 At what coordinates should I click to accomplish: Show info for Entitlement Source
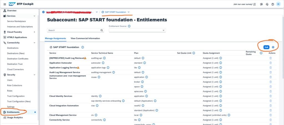point(129,26)
